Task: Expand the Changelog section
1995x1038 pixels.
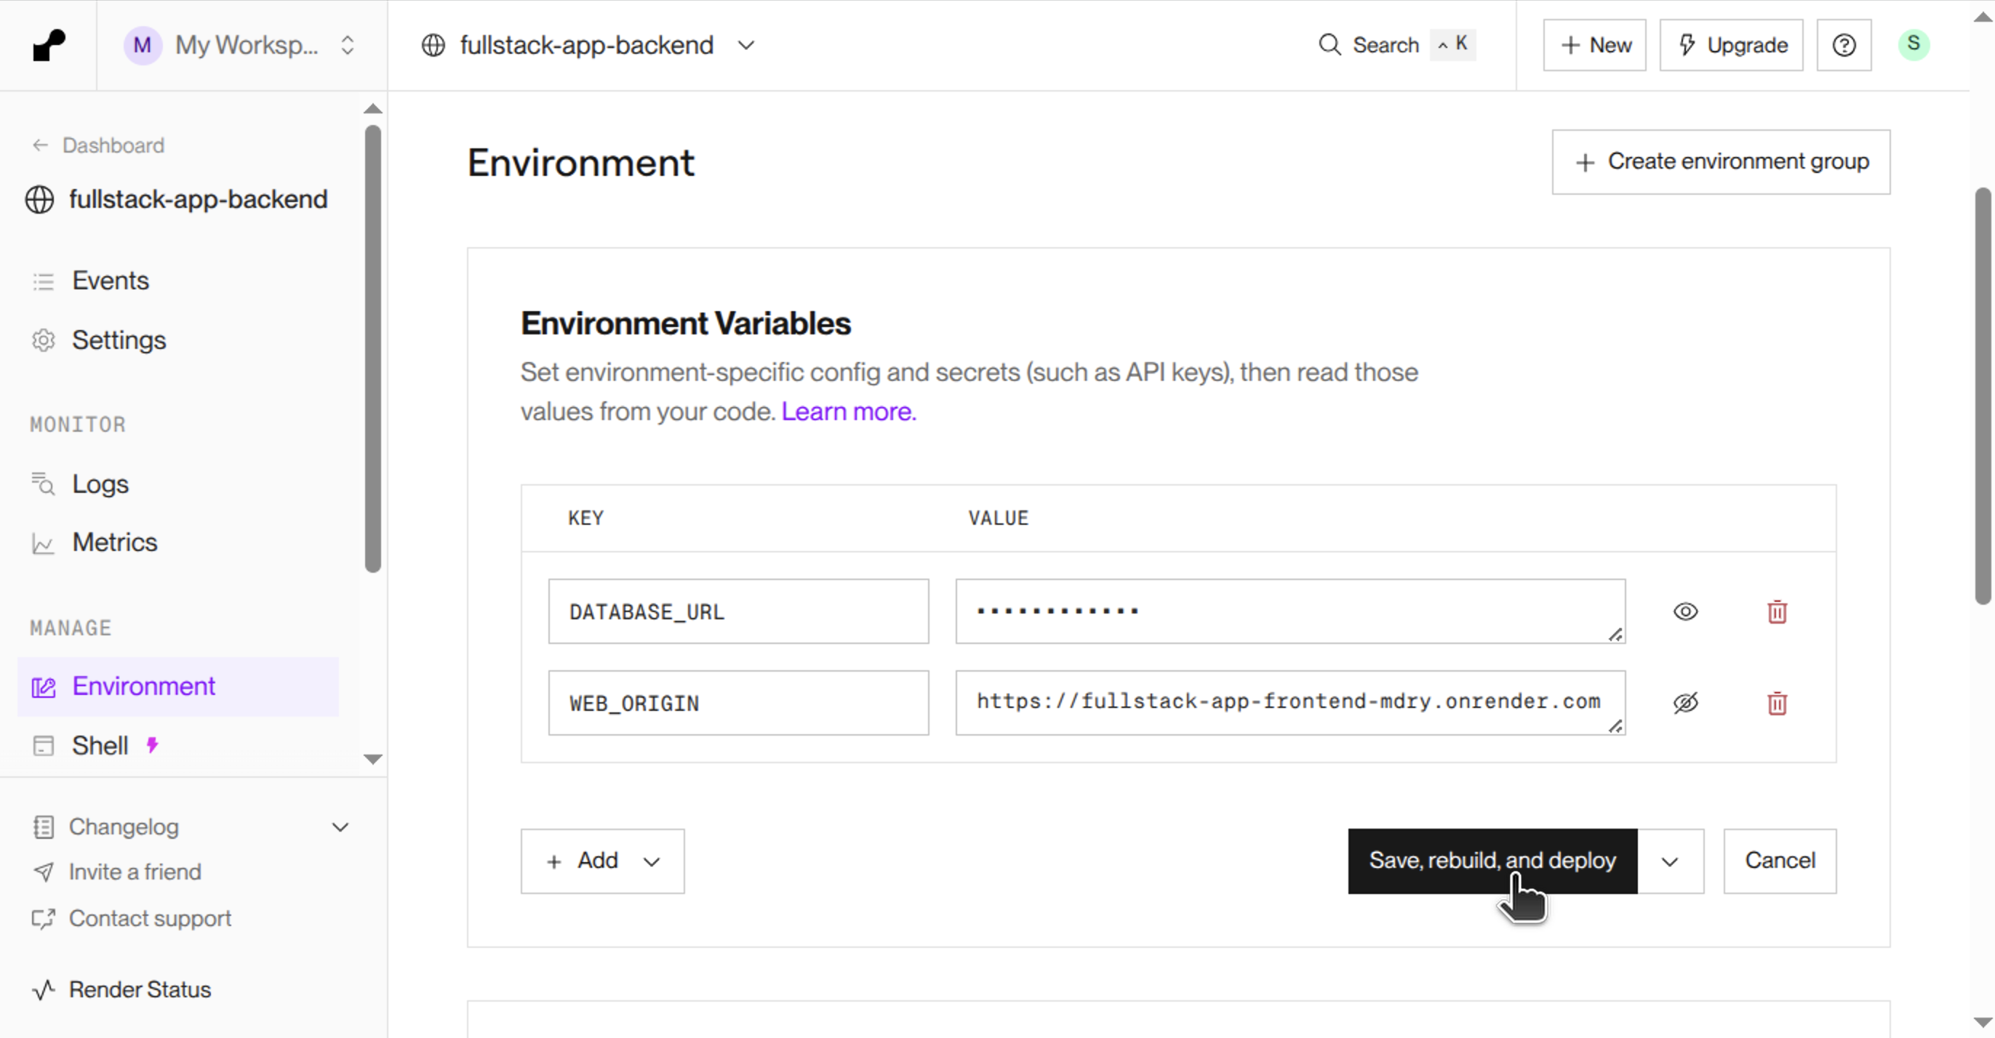Action: [x=340, y=826]
